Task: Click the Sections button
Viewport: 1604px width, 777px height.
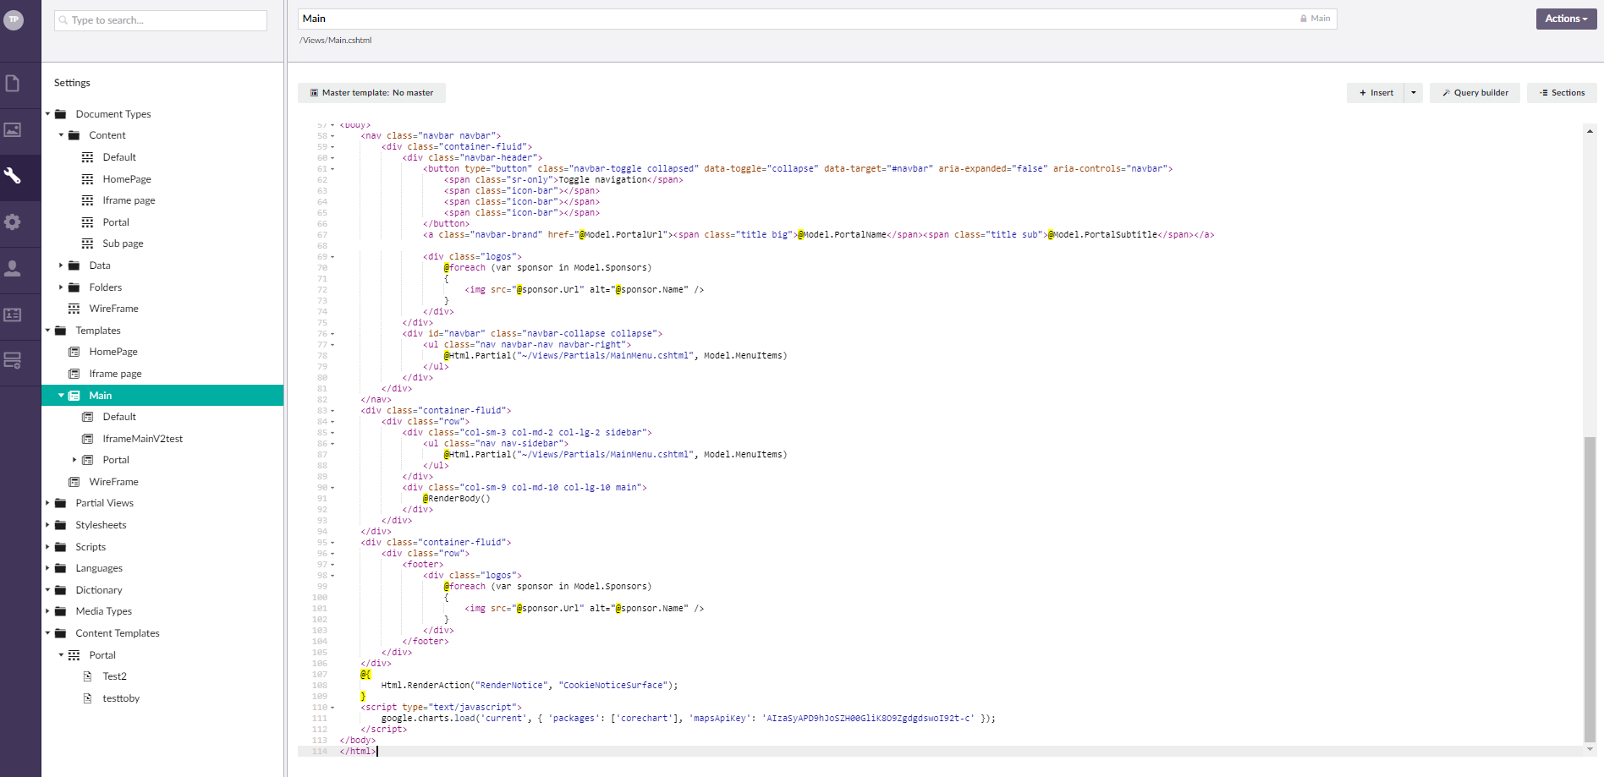Action: pos(1562,93)
